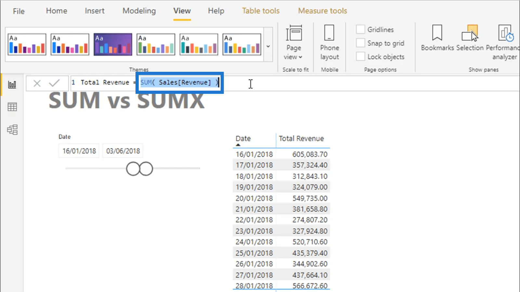Image resolution: width=520 pixels, height=292 pixels.
Task: Enable the Gridlines checkbox
Action: [x=360, y=29]
